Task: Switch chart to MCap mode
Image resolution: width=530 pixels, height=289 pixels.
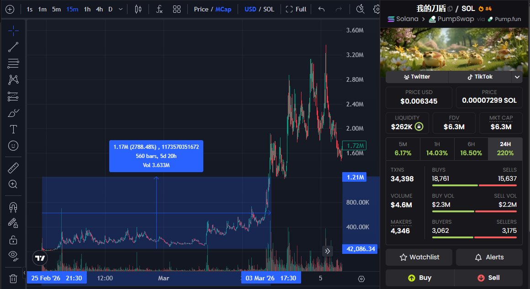Action: point(223,9)
